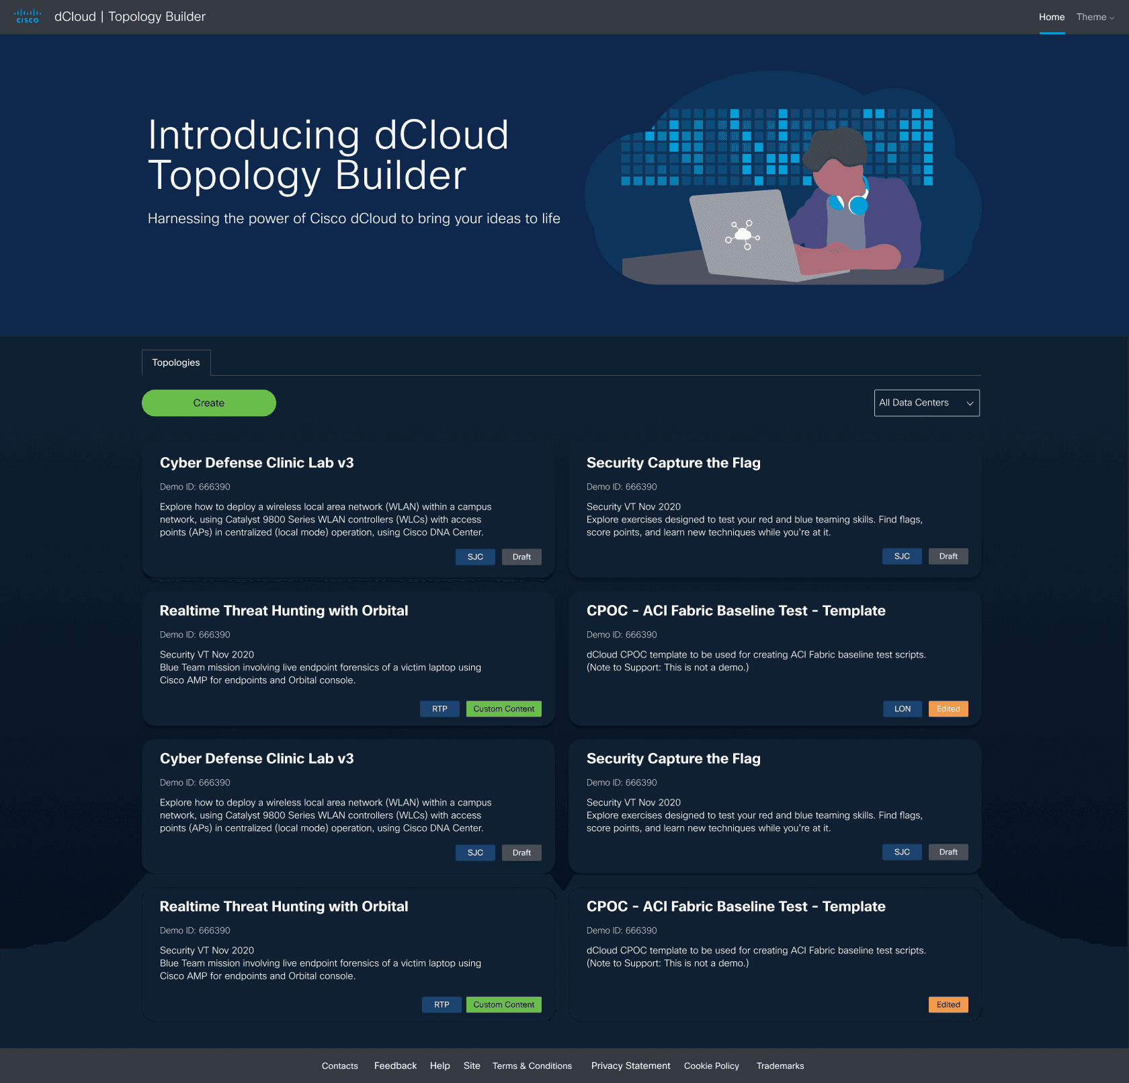
Task: Click SJC badge in lower Security Capture card
Action: tap(902, 852)
